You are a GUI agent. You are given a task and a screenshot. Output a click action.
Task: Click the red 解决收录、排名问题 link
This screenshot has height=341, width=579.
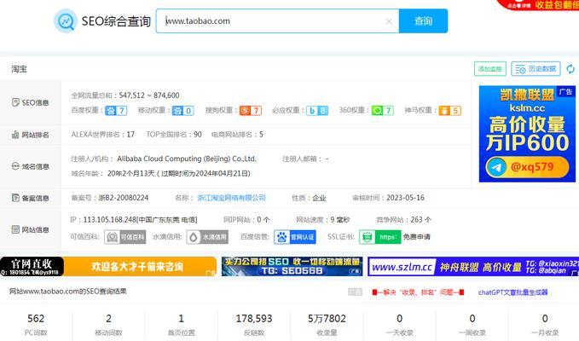(x=418, y=292)
